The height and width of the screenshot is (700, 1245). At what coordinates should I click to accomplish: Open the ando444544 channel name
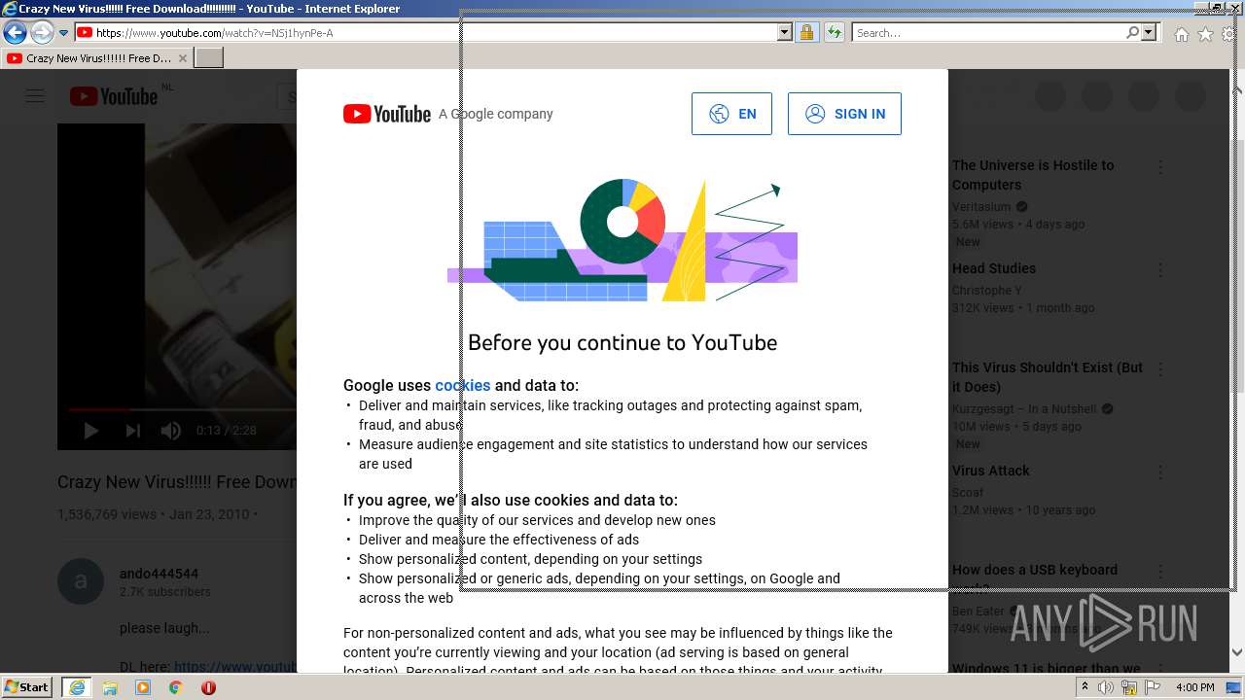159,574
